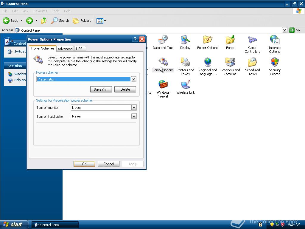
Task: Open Regional and Language Options icon
Action: click(208, 66)
